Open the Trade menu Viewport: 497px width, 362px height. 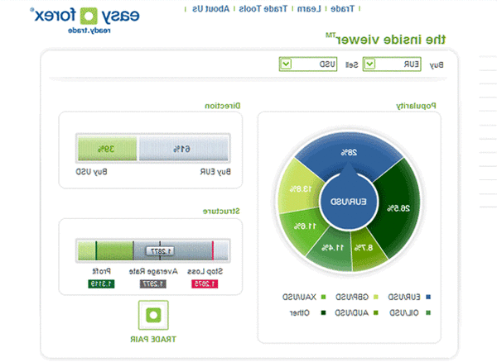pyautogui.click(x=342, y=9)
